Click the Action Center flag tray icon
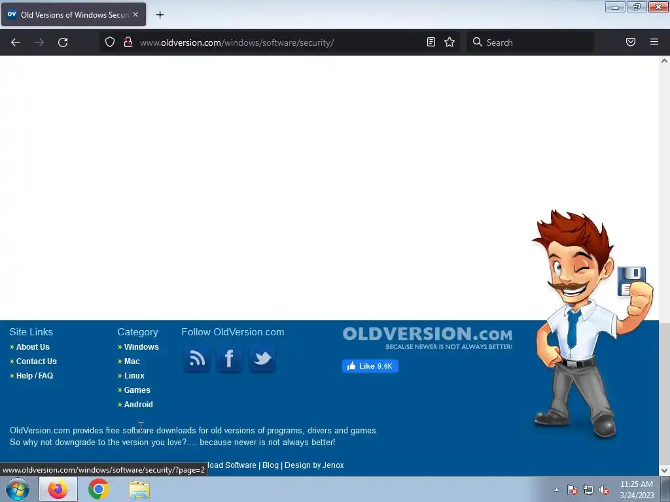The image size is (670, 502). point(573,490)
